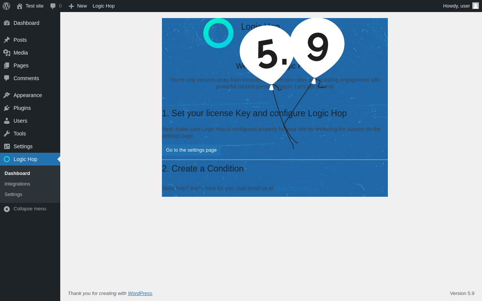Open the Media menu item
The height and width of the screenshot is (301, 482).
(x=30, y=53)
